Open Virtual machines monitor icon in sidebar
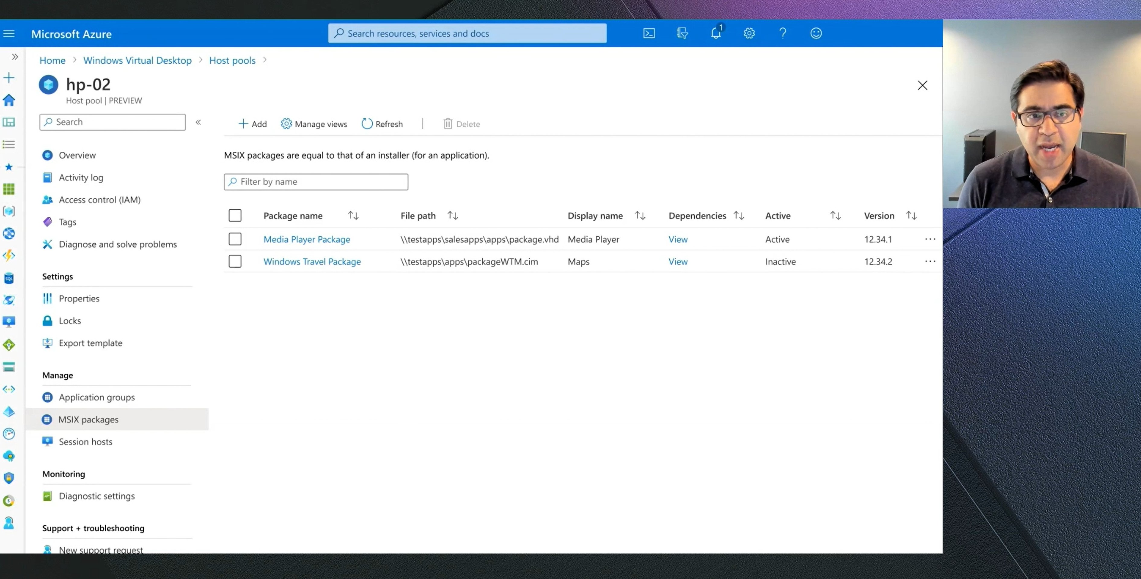 (9, 322)
